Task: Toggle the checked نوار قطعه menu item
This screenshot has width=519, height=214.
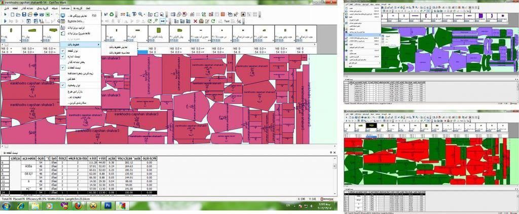Action: pyautogui.click(x=80, y=51)
